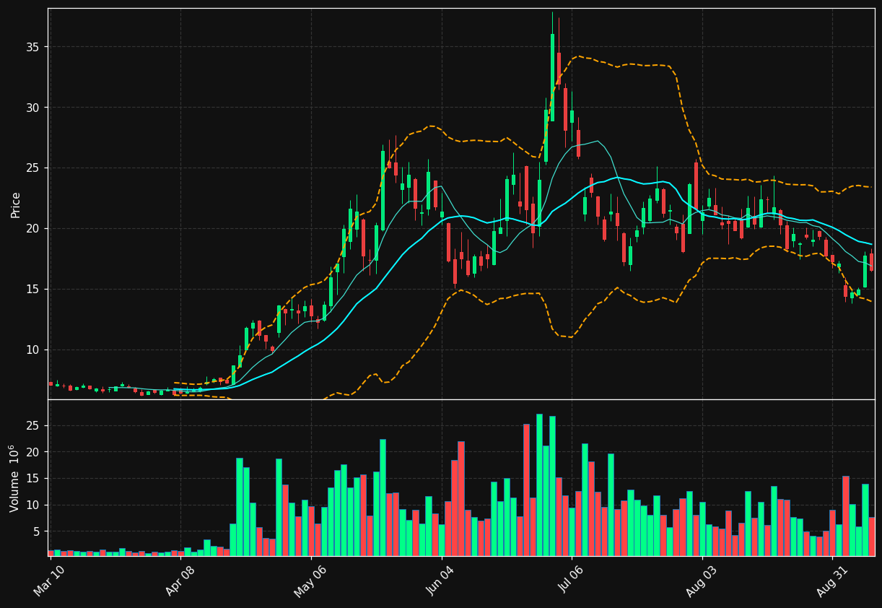Select the 25 tick on the price axis

[x=33, y=168]
